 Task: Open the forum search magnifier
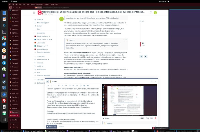click(151, 12)
